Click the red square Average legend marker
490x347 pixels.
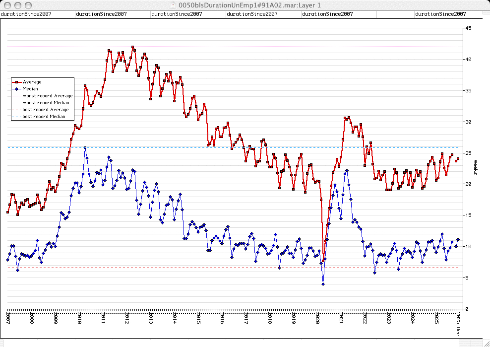tap(17, 82)
